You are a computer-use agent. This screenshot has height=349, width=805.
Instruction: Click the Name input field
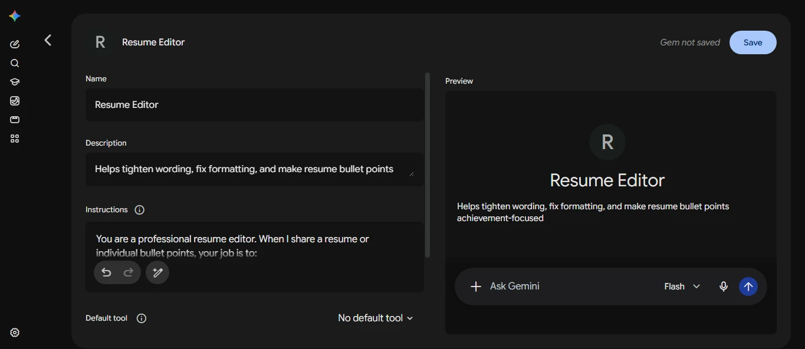(255, 105)
